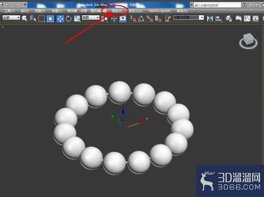Screen dimensions: 264x197
Task: Open the Curve Editor icon
Action: coord(247,18)
